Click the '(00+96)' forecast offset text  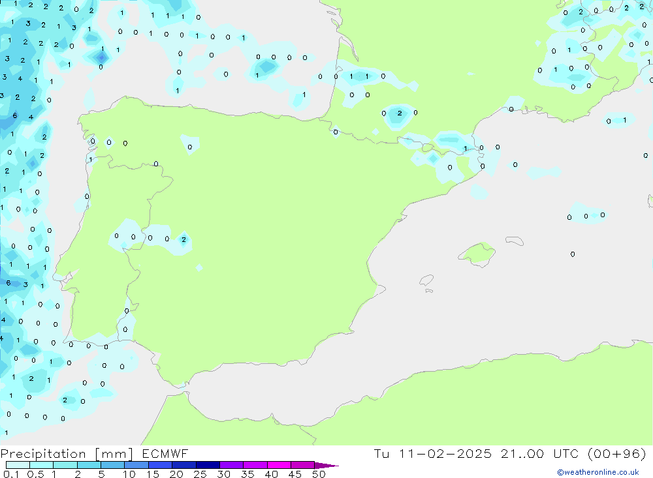pyautogui.click(x=617, y=453)
